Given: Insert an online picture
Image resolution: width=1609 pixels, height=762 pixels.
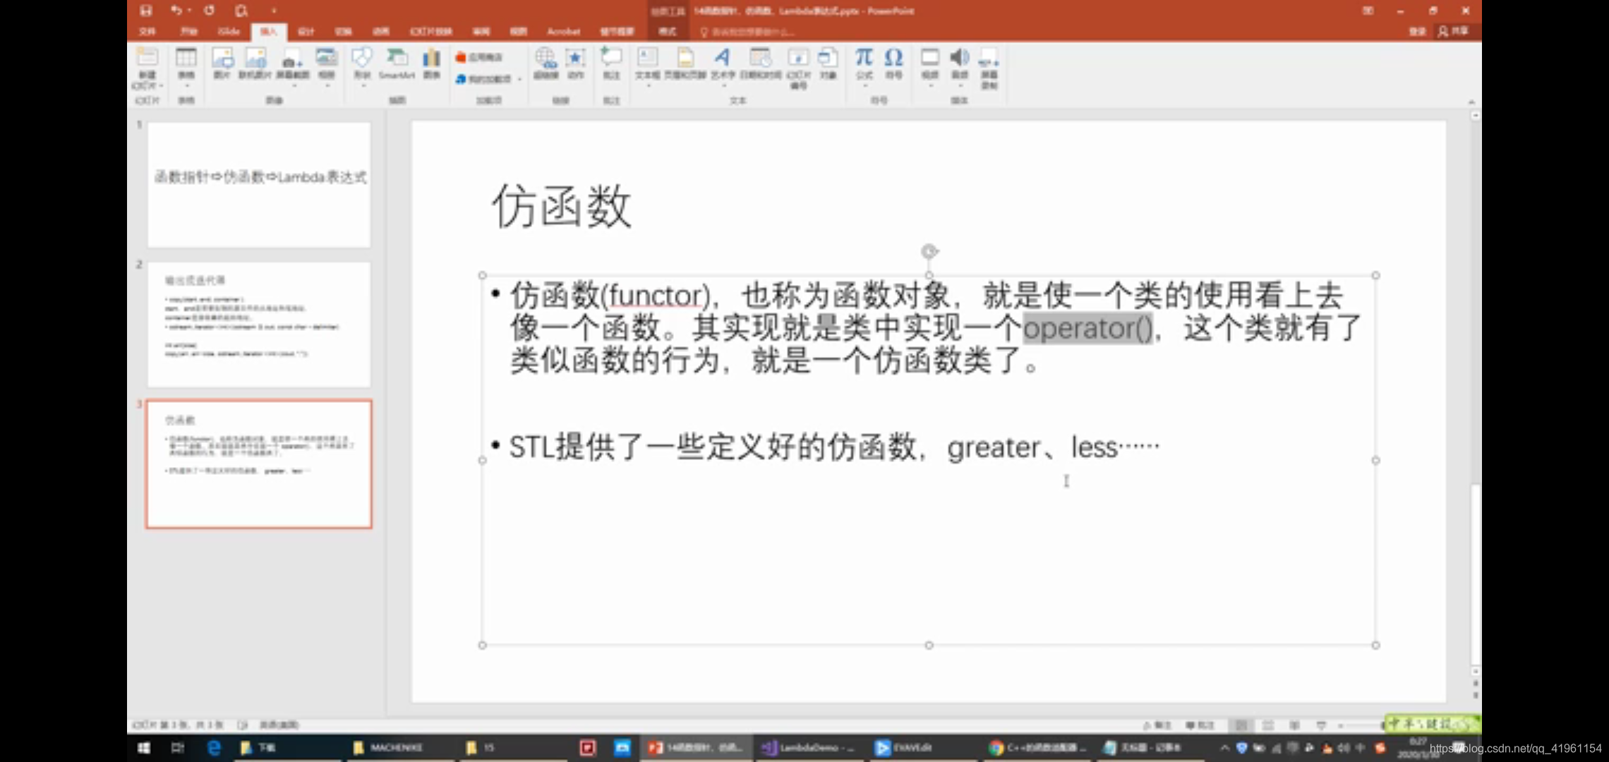Looking at the screenshot, I should pyautogui.click(x=255, y=63).
